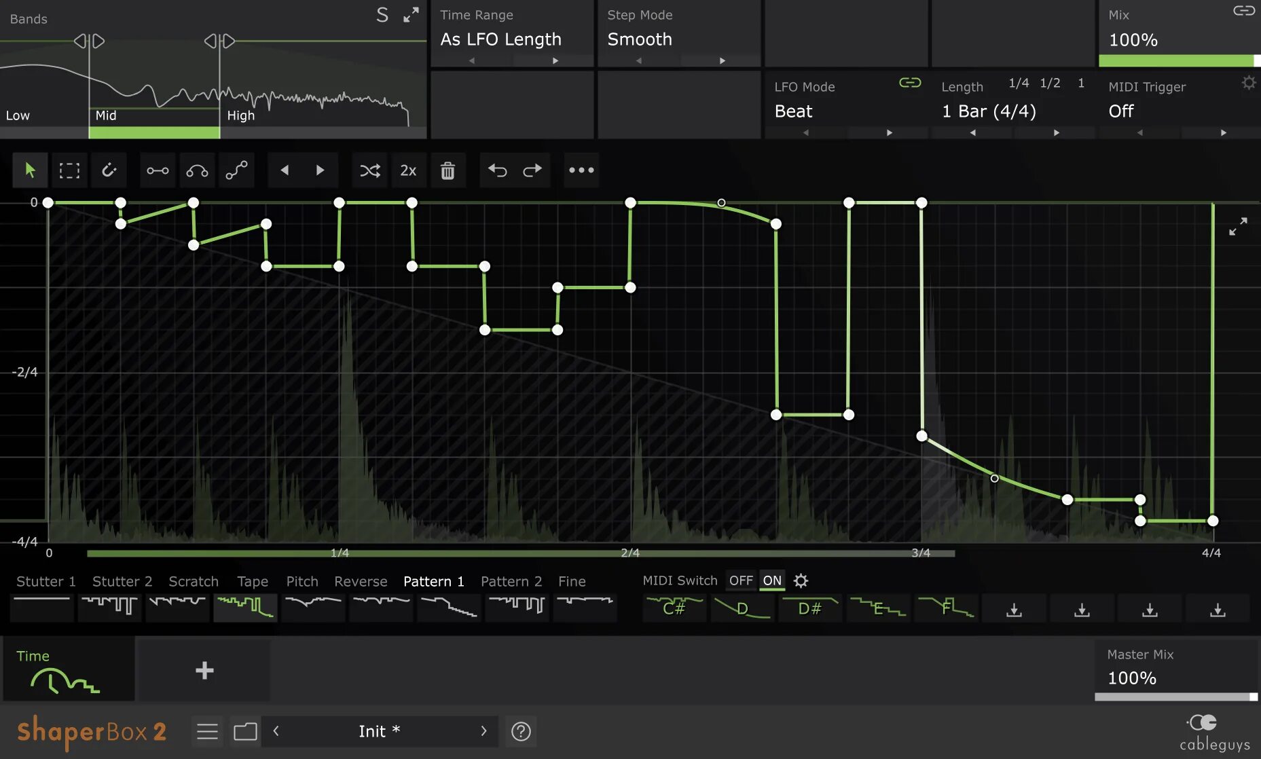Turn MIDI Switch OFF

tap(741, 580)
